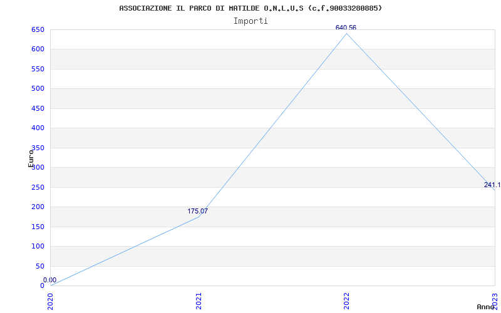
Task: Select the 640.56 data point label
Action: tap(346, 28)
